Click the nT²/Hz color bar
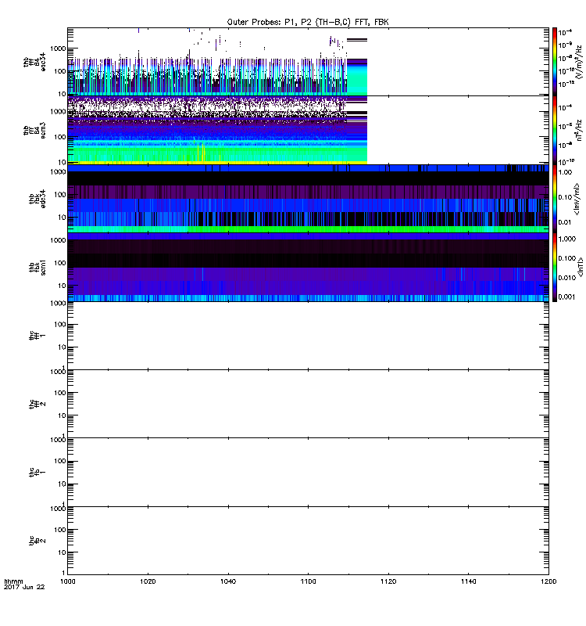This screenshot has width=586, height=626. click(555, 130)
